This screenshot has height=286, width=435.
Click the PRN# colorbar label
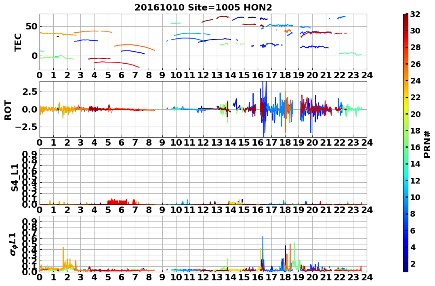click(427, 144)
